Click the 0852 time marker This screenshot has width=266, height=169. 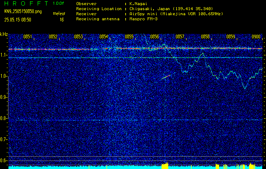[x=53, y=37]
